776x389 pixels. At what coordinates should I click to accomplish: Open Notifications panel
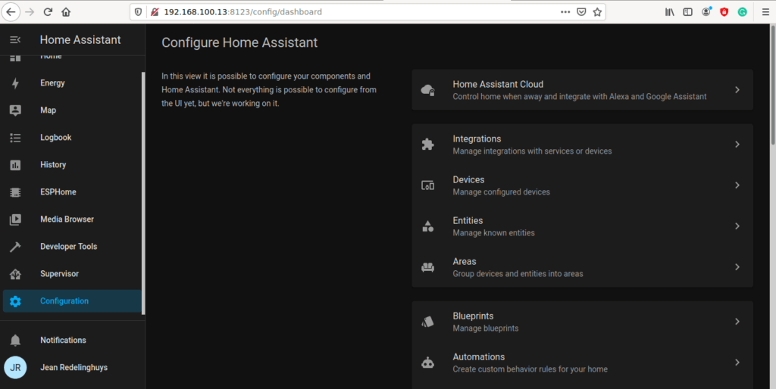pos(72,340)
